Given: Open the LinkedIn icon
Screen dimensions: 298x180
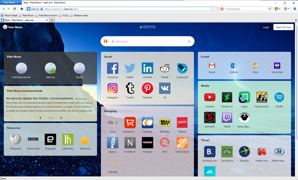Looking at the screenshot, I should coord(147,68).
